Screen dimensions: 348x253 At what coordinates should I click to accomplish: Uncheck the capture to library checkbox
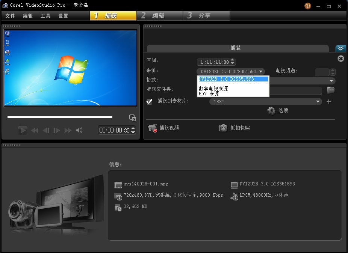tap(150, 101)
